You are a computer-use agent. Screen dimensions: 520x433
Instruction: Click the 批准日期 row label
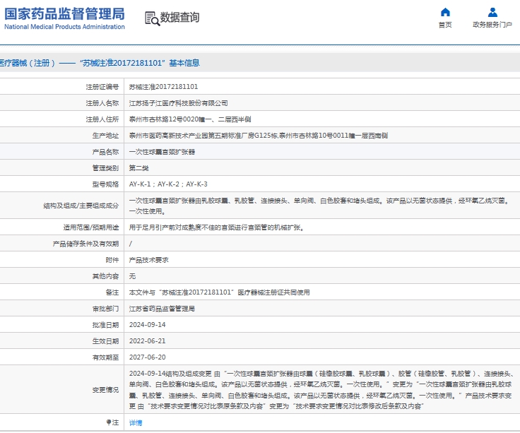[x=105, y=325]
